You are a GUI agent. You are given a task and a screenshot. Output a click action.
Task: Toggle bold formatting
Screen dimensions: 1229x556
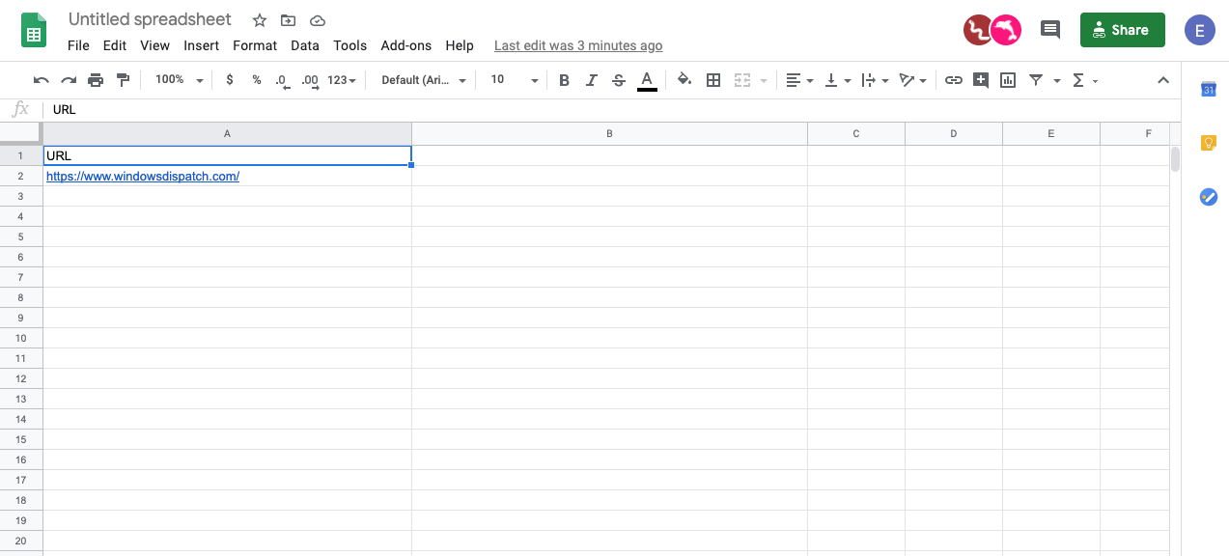(x=564, y=80)
